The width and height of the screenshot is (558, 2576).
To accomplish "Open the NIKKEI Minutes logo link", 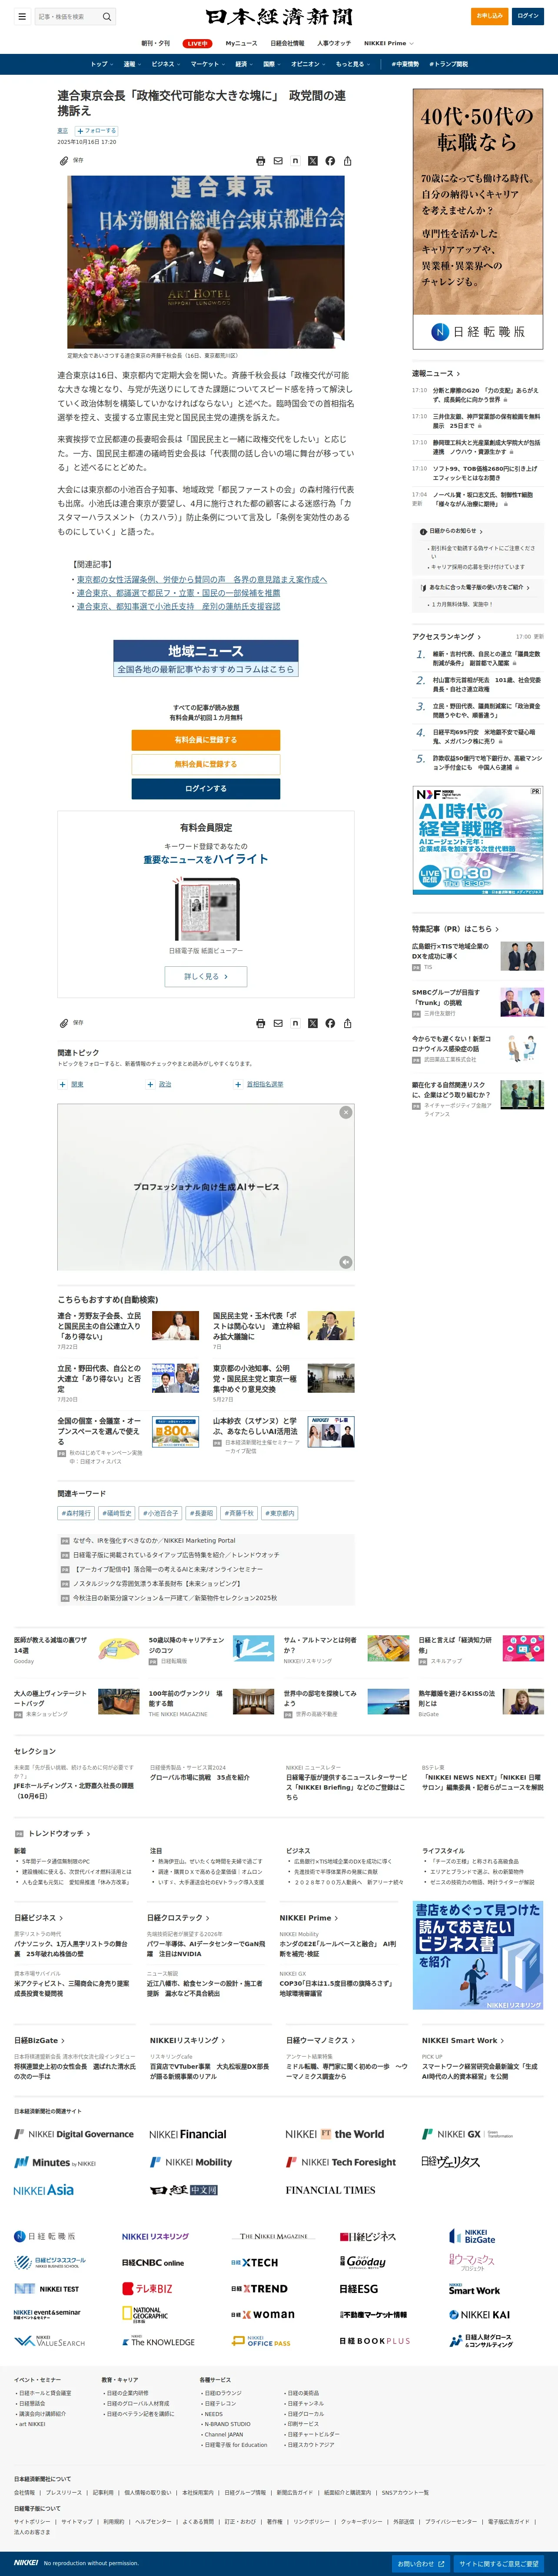I will (55, 2162).
